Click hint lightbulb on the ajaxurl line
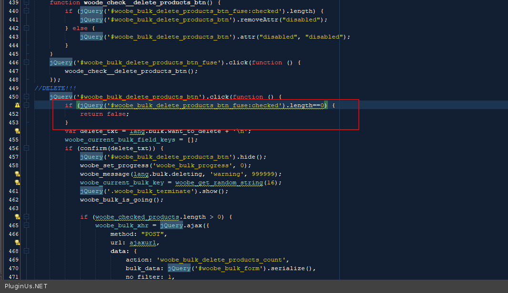This screenshot has width=508, height=293. (x=17, y=242)
